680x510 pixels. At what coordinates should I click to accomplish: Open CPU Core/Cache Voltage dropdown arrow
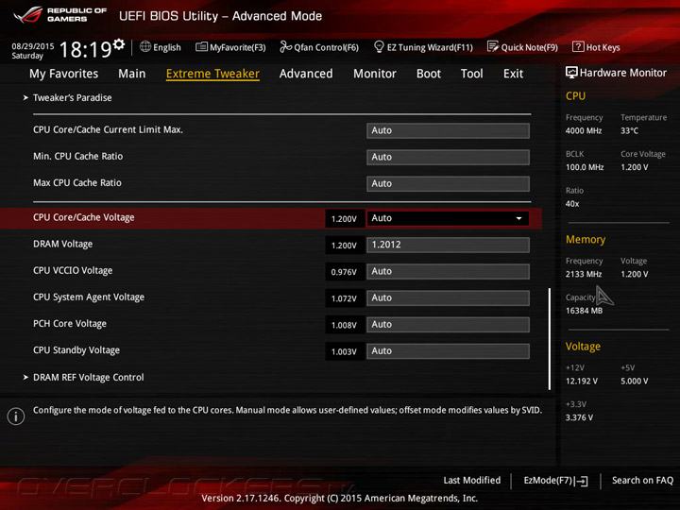(x=518, y=218)
